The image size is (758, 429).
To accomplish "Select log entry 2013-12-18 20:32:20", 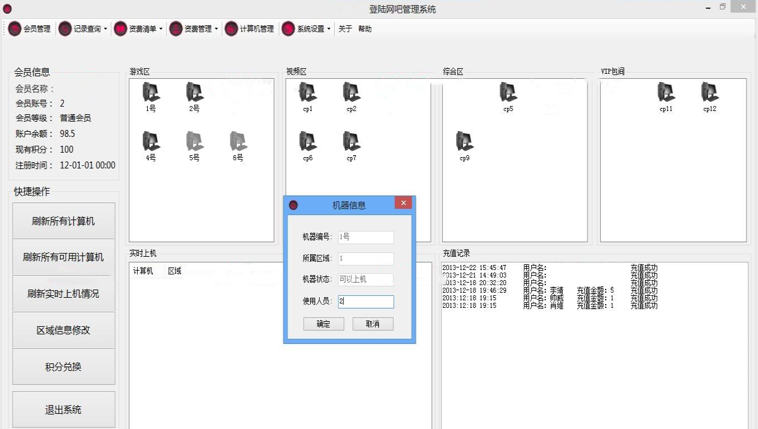I will pos(550,283).
